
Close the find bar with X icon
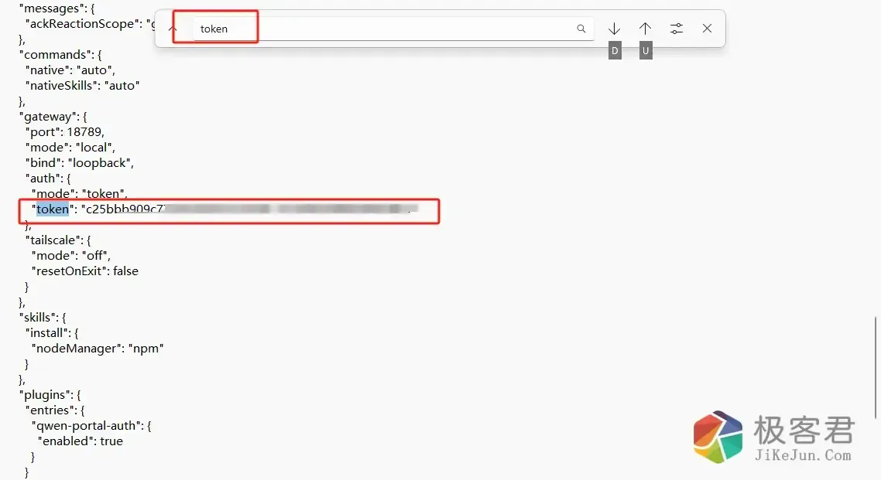coord(708,29)
